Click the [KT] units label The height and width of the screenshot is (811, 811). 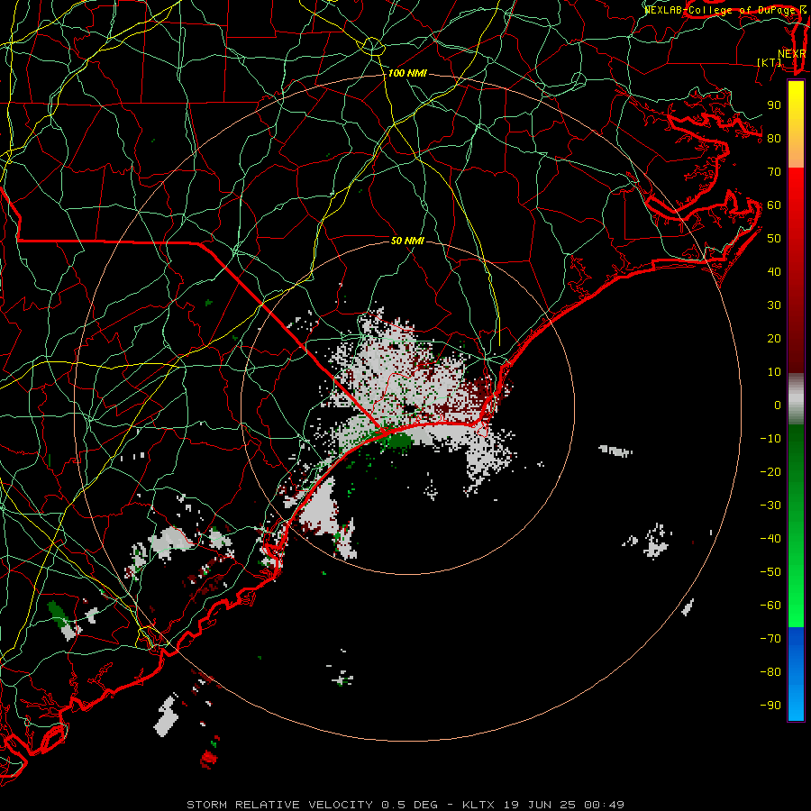coord(770,62)
